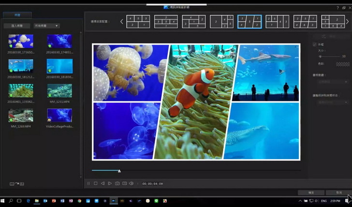This screenshot has width=352, height=207.
Task: Open the help question mark icon
Action: click(x=337, y=8)
